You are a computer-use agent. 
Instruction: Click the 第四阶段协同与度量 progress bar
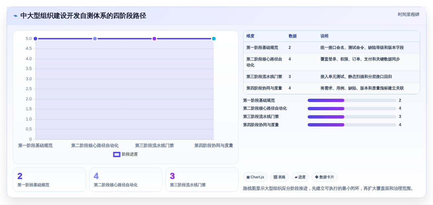click(352, 125)
